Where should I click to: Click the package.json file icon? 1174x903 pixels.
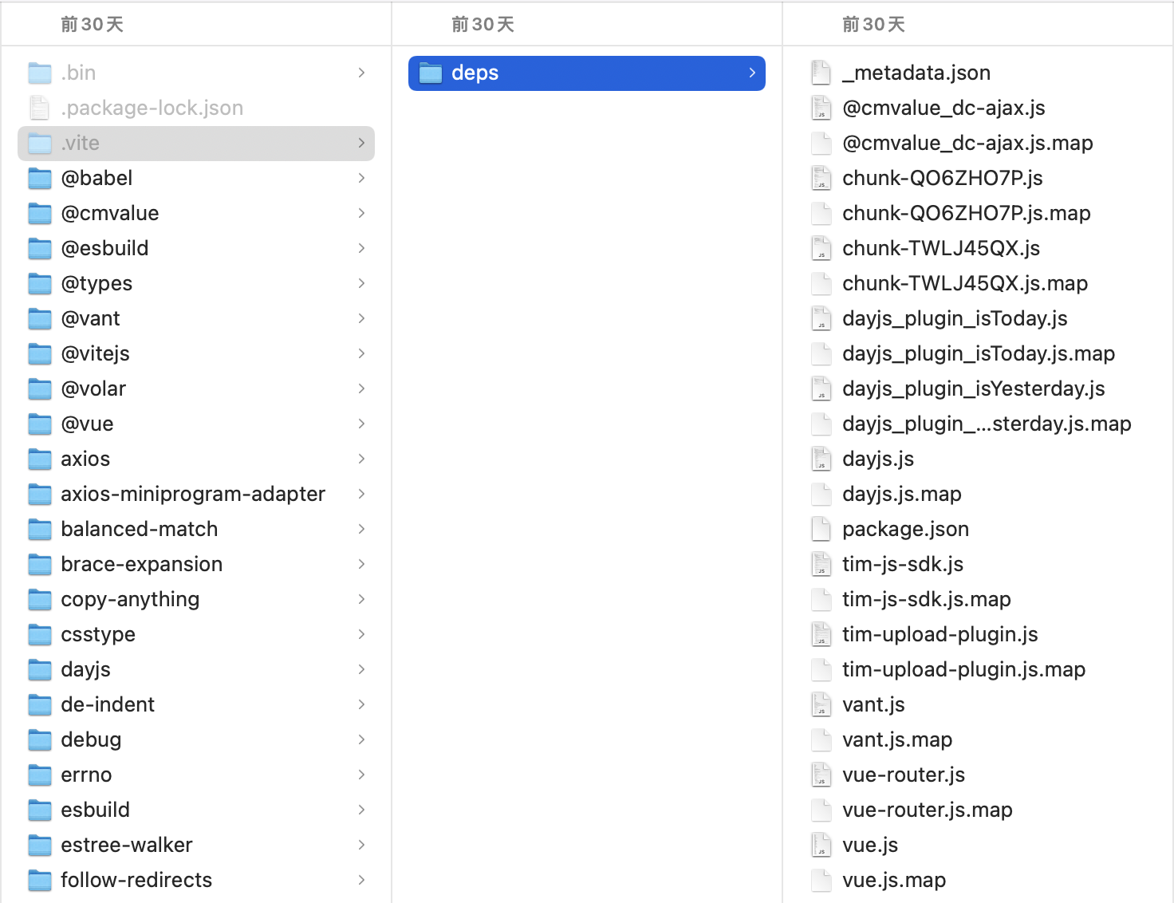(x=821, y=530)
